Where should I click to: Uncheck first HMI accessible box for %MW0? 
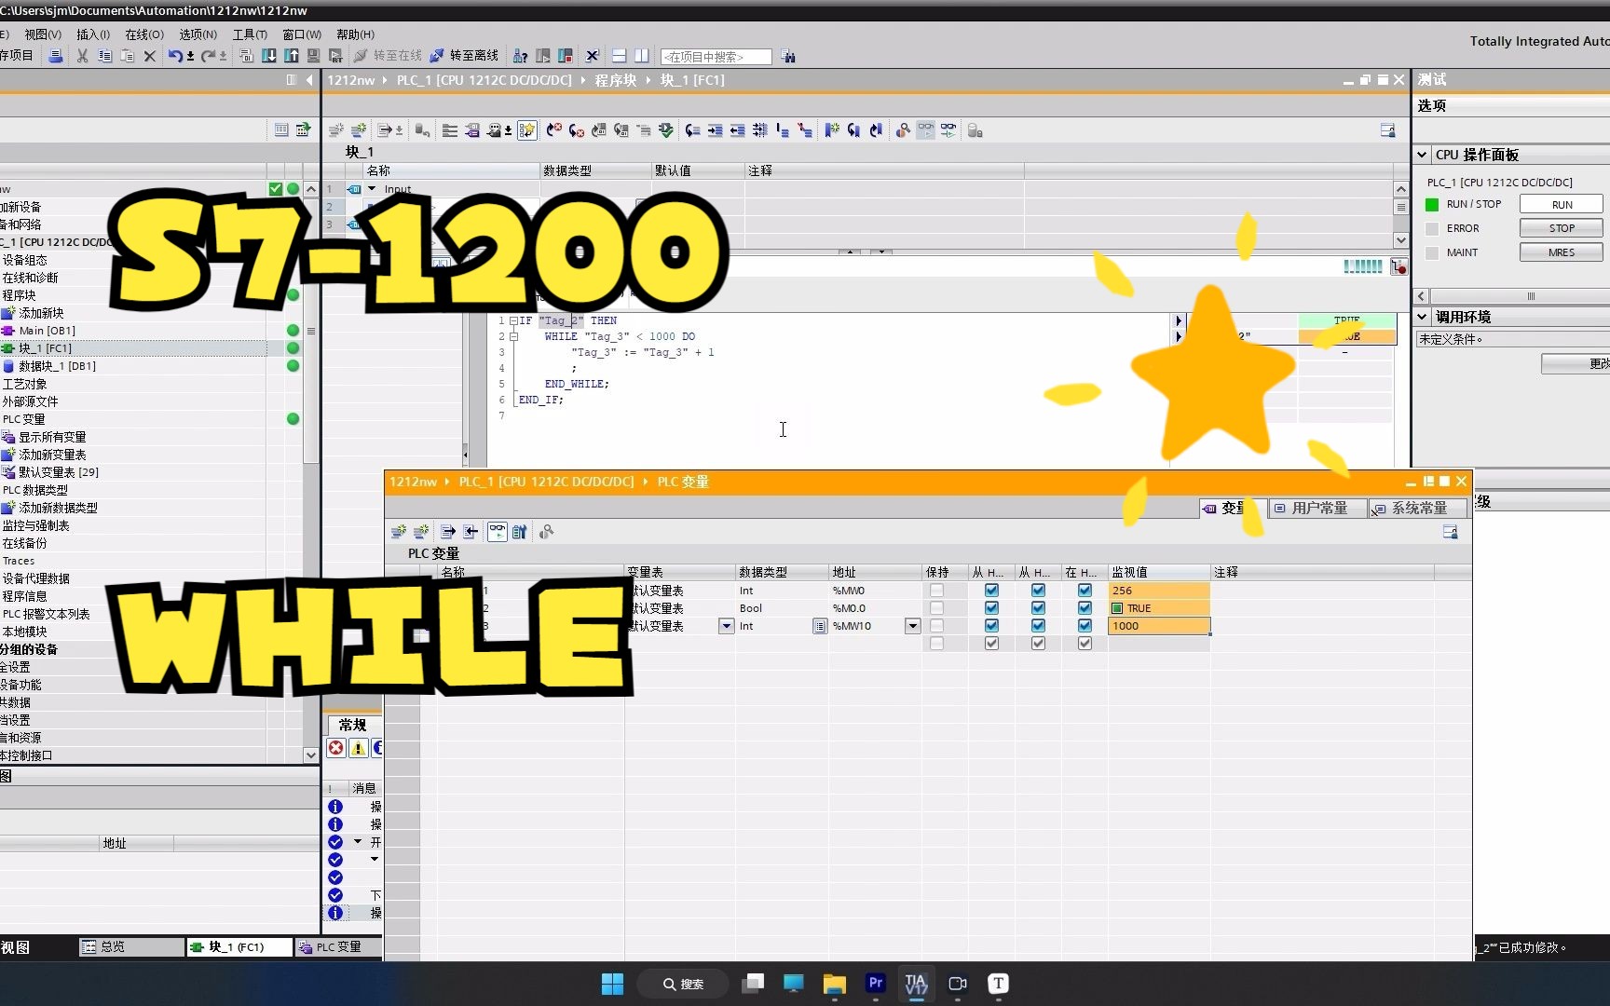coord(991,591)
